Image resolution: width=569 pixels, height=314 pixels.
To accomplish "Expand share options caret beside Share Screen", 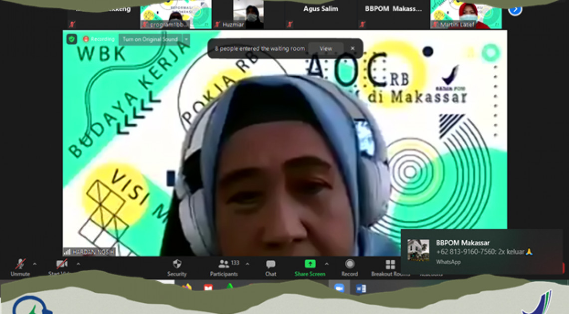I will pos(327,264).
